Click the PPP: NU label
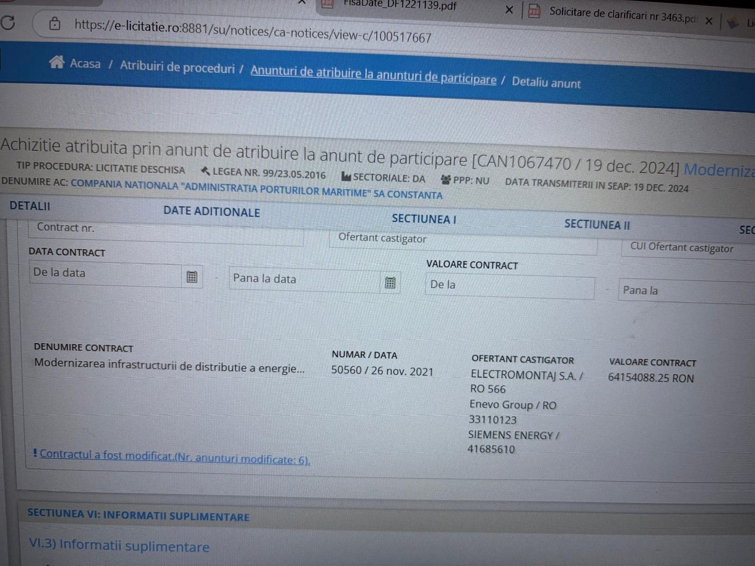 pos(465,180)
